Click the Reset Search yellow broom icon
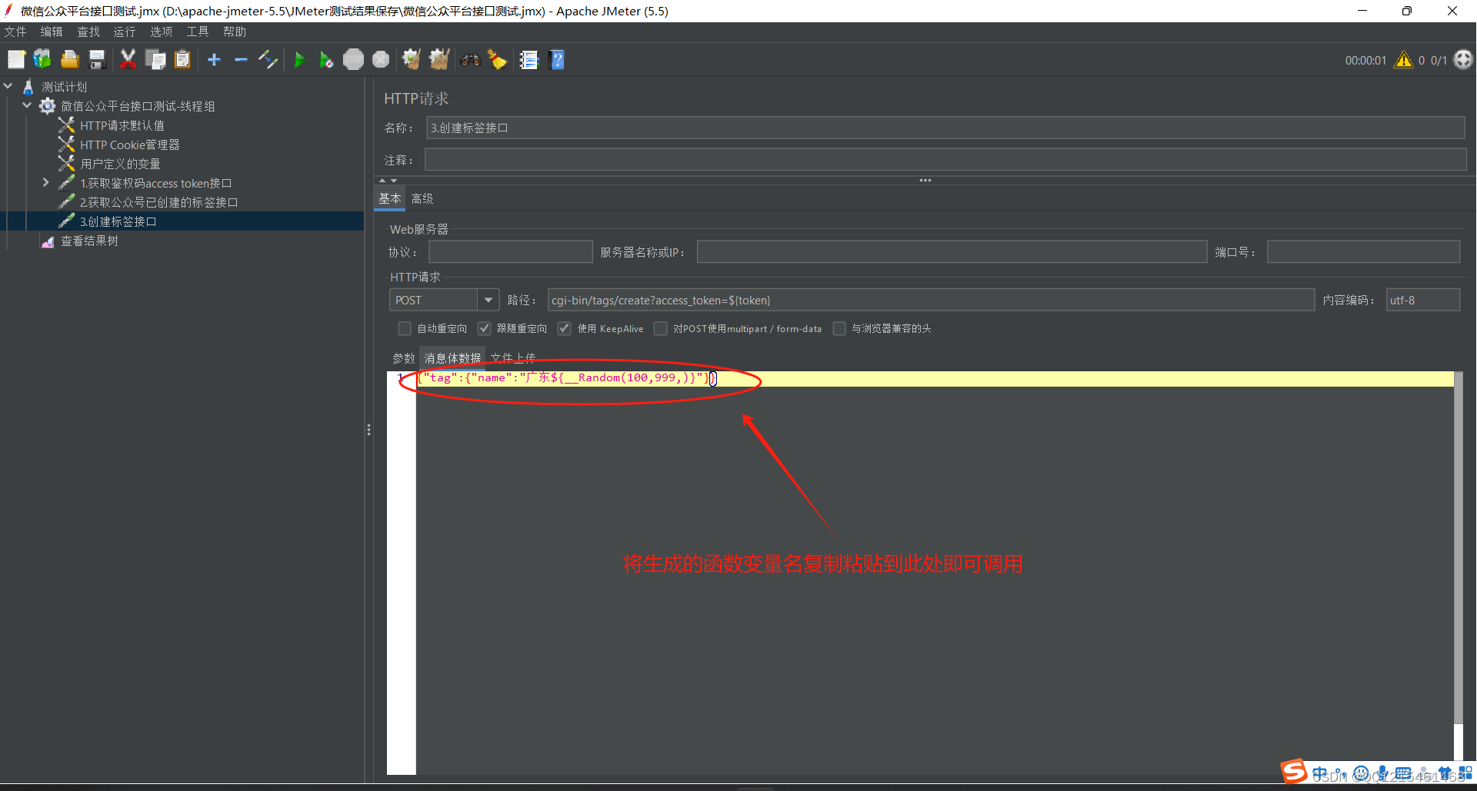The width and height of the screenshot is (1477, 791). tap(498, 59)
